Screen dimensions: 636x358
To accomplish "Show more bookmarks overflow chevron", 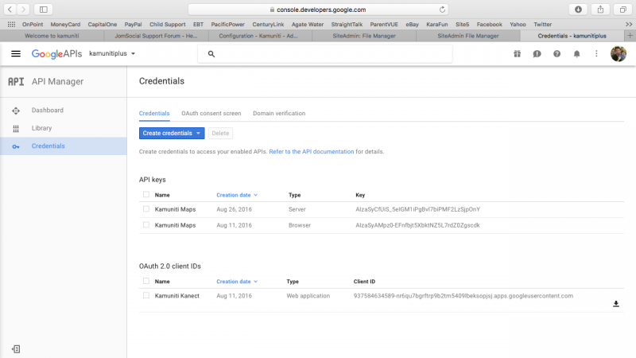I will (x=629, y=25).
